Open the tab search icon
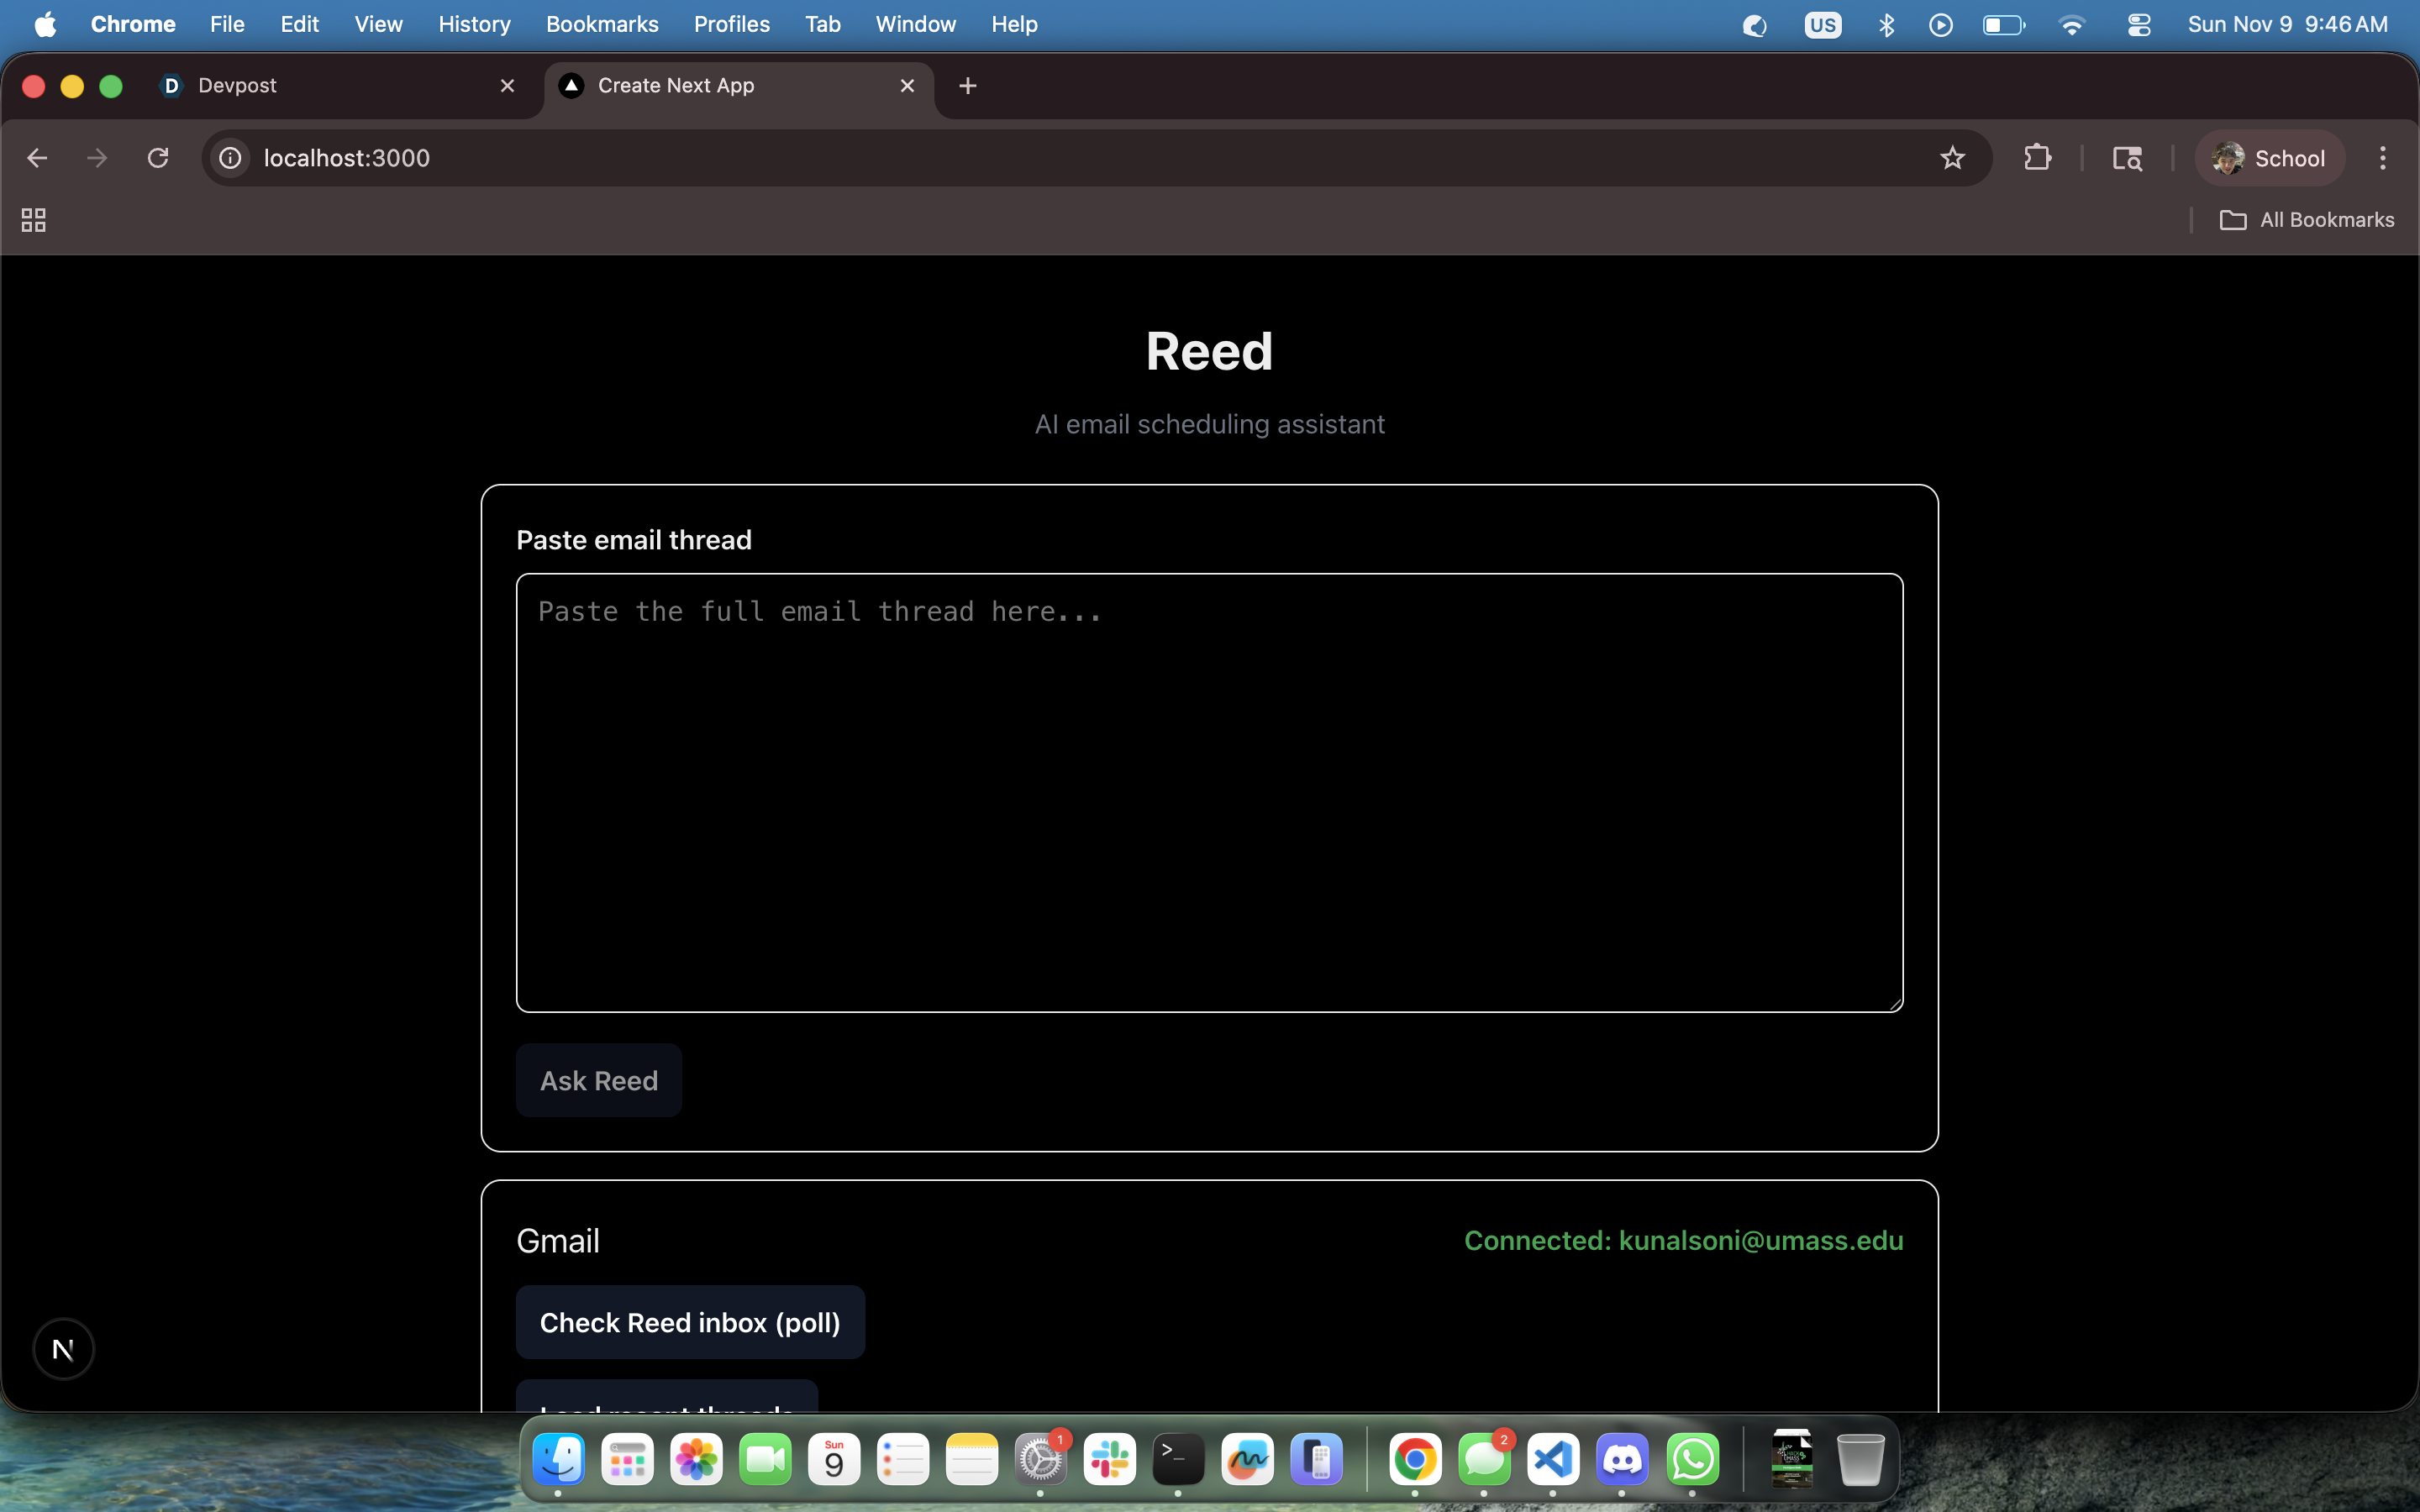 tap(2127, 158)
